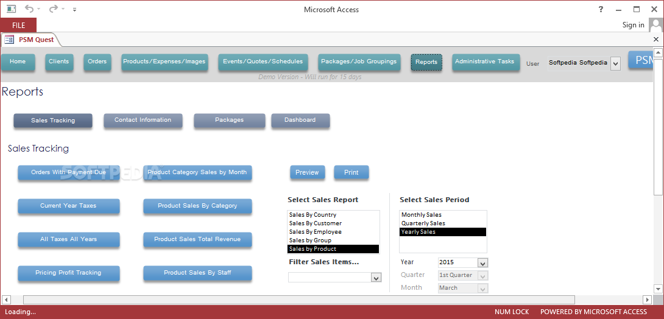Click the NUM LOCK status bar indicator
The image size is (664, 319).
coord(512,312)
